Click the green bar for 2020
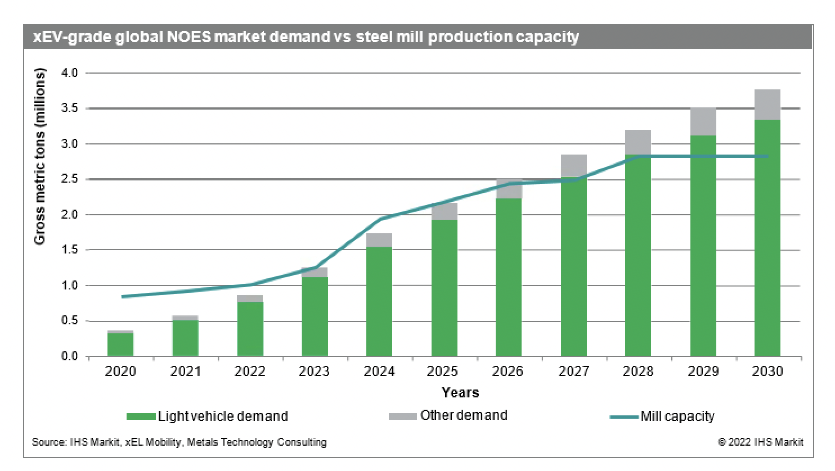This screenshot has height=471, width=835. click(120, 345)
